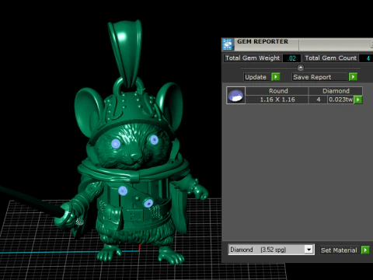Click the Gem Reporter panel icon
The image size is (373, 280).
tap(228, 44)
